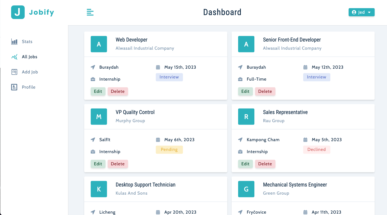Image resolution: width=387 pixels, height=215 pixels.
Task: Click the Pending status badge
Action: pyautogui.click(x=169, y=150)
